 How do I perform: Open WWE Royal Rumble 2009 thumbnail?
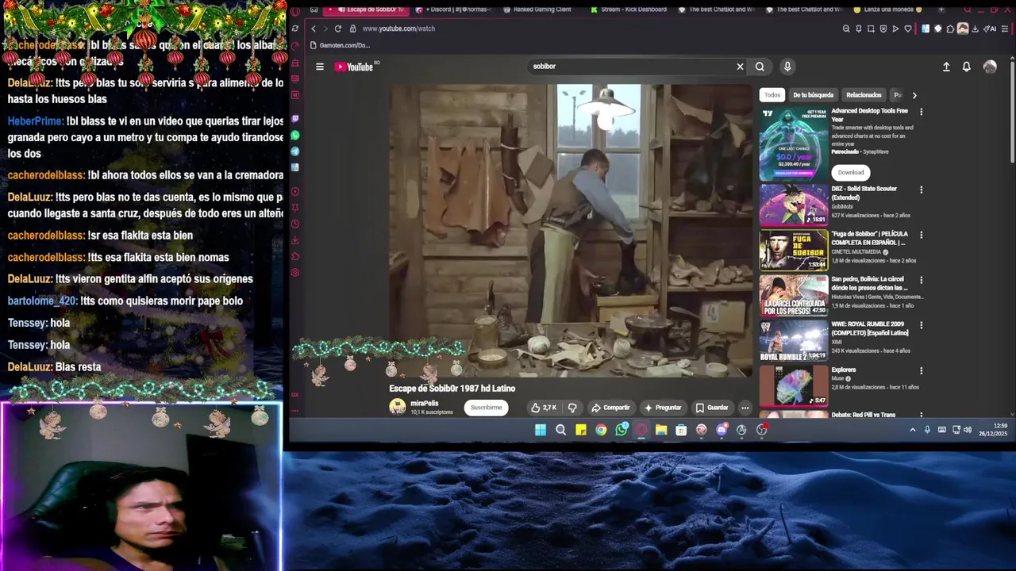[794, 340]
